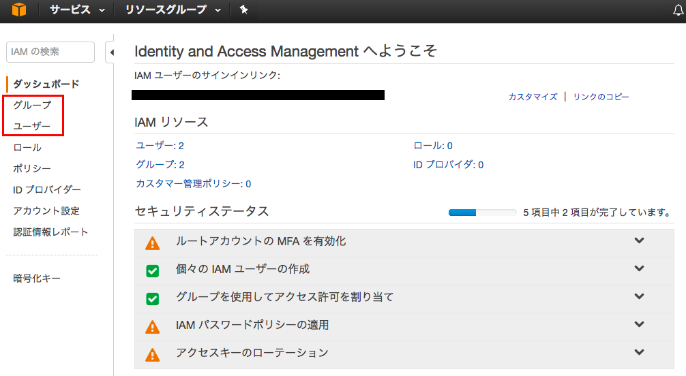Open the グループ: 2 resource link
The image size is (686, 376).
tap(160, 164)
